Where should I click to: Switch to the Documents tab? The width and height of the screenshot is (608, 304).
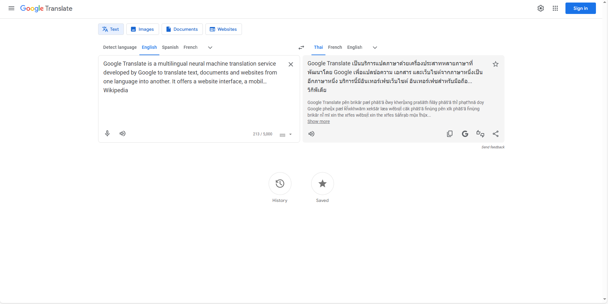click(182, 29)
